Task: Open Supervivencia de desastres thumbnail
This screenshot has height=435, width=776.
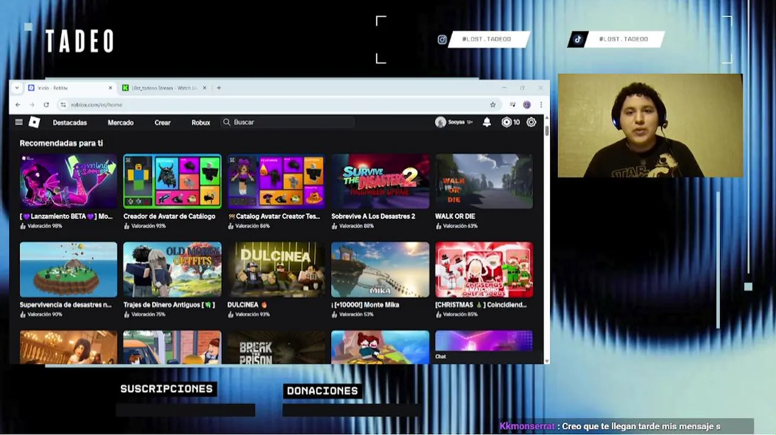Action: (68, 269)
